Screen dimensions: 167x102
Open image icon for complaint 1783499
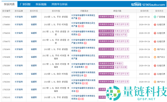coord(79,51)
